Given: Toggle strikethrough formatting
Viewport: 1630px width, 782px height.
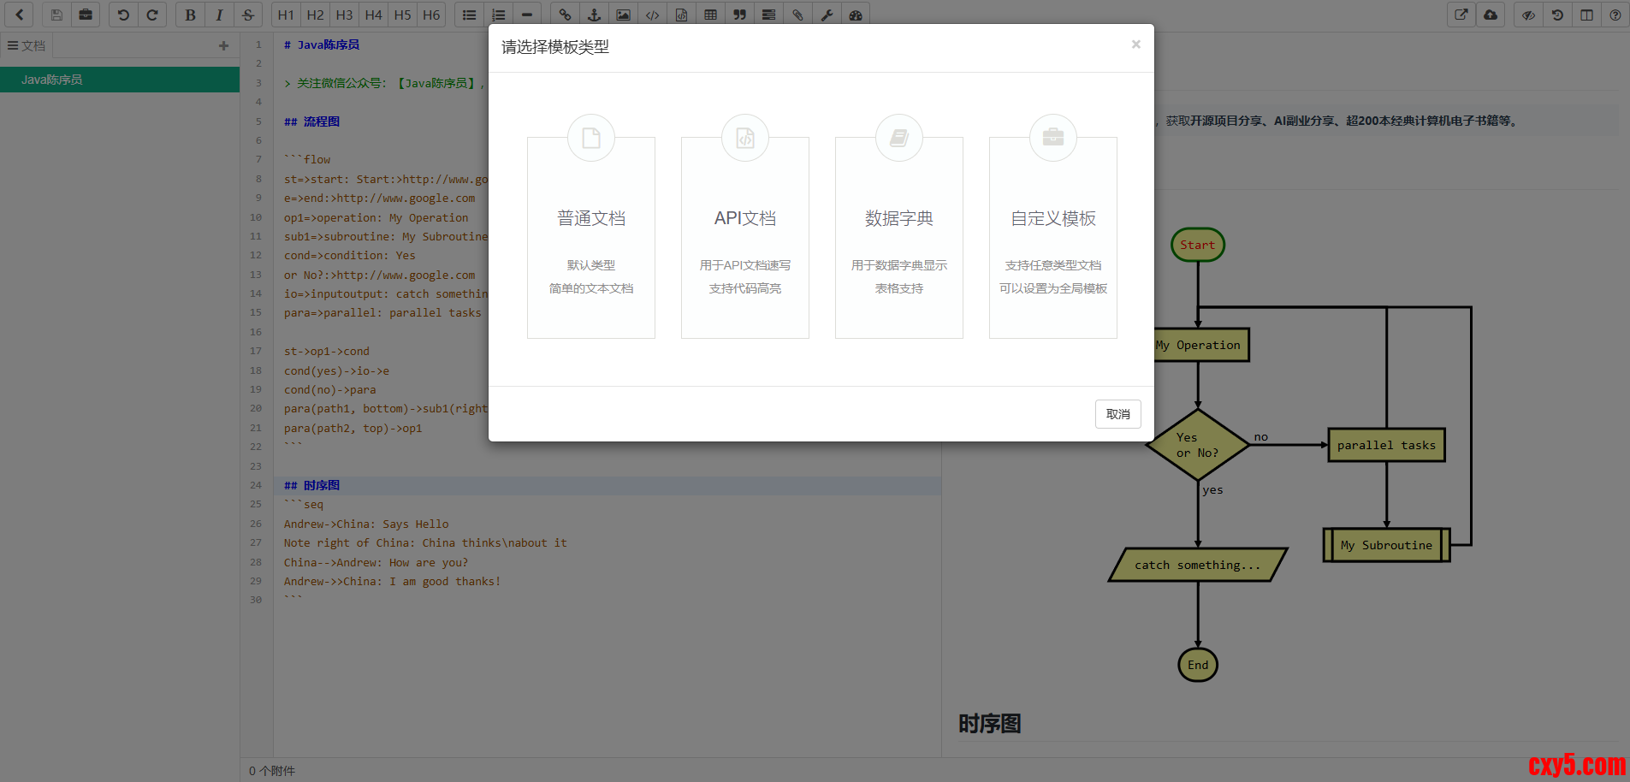Looking at the screenshot, I should (248, 15).
